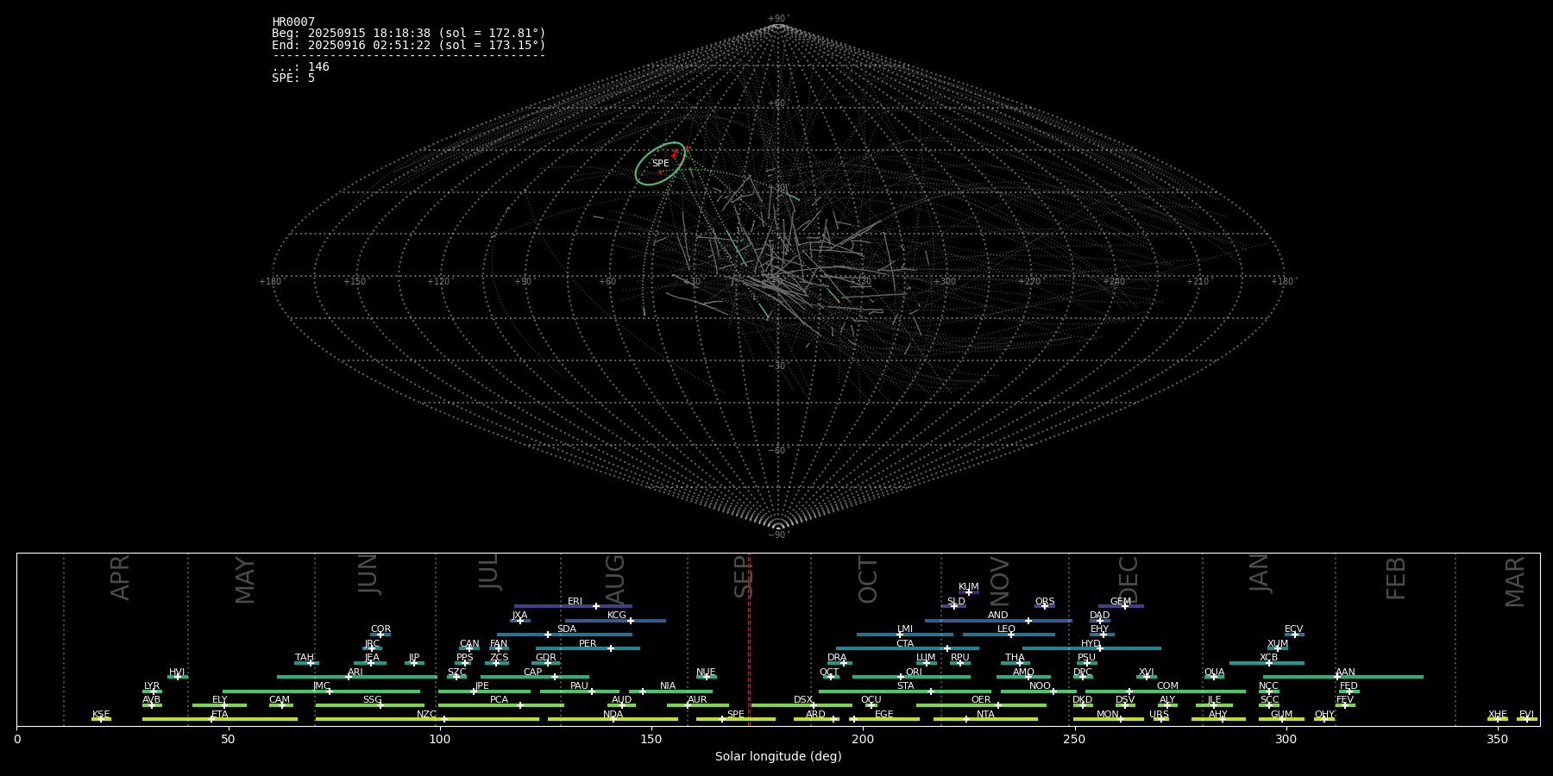Screen dimensions: 1553x776
Task: Click the AAN shower label
Action: 1345,673
